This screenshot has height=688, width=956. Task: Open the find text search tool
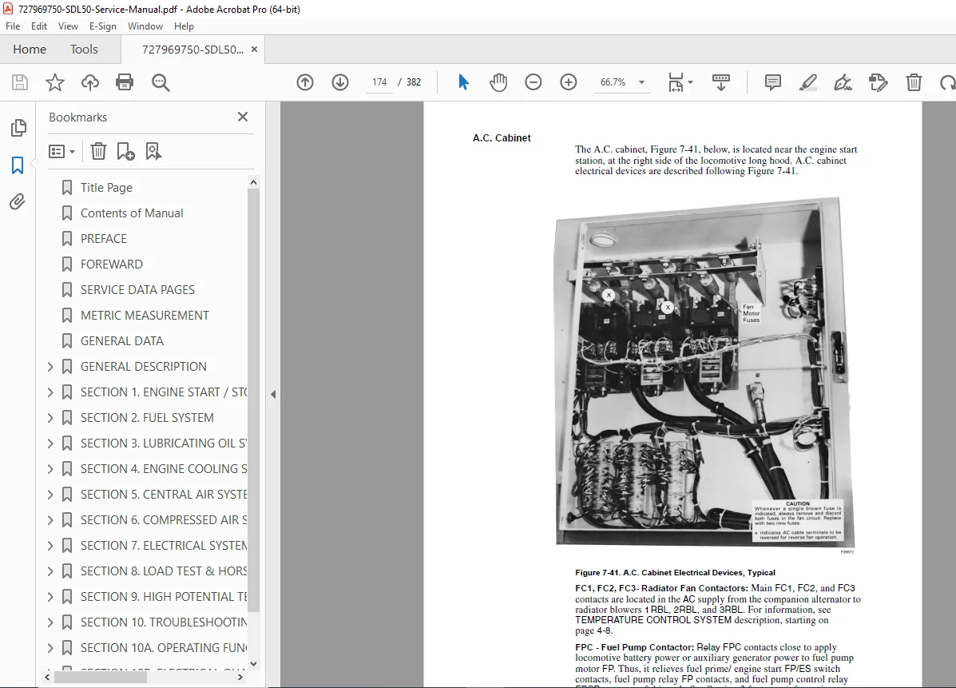[x=161, y=82]
